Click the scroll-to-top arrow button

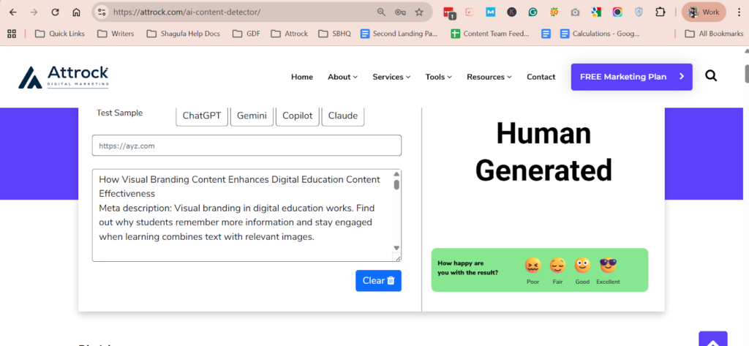coord(712,339)
